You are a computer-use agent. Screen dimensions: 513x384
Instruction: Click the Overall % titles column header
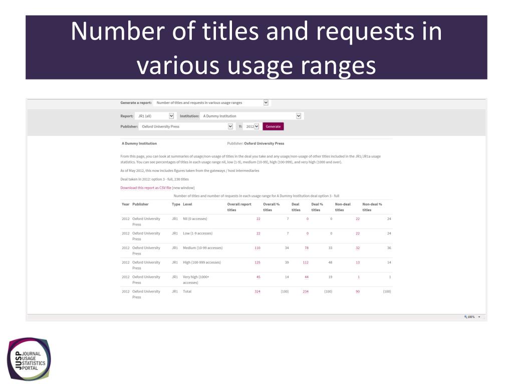(271, 207)
